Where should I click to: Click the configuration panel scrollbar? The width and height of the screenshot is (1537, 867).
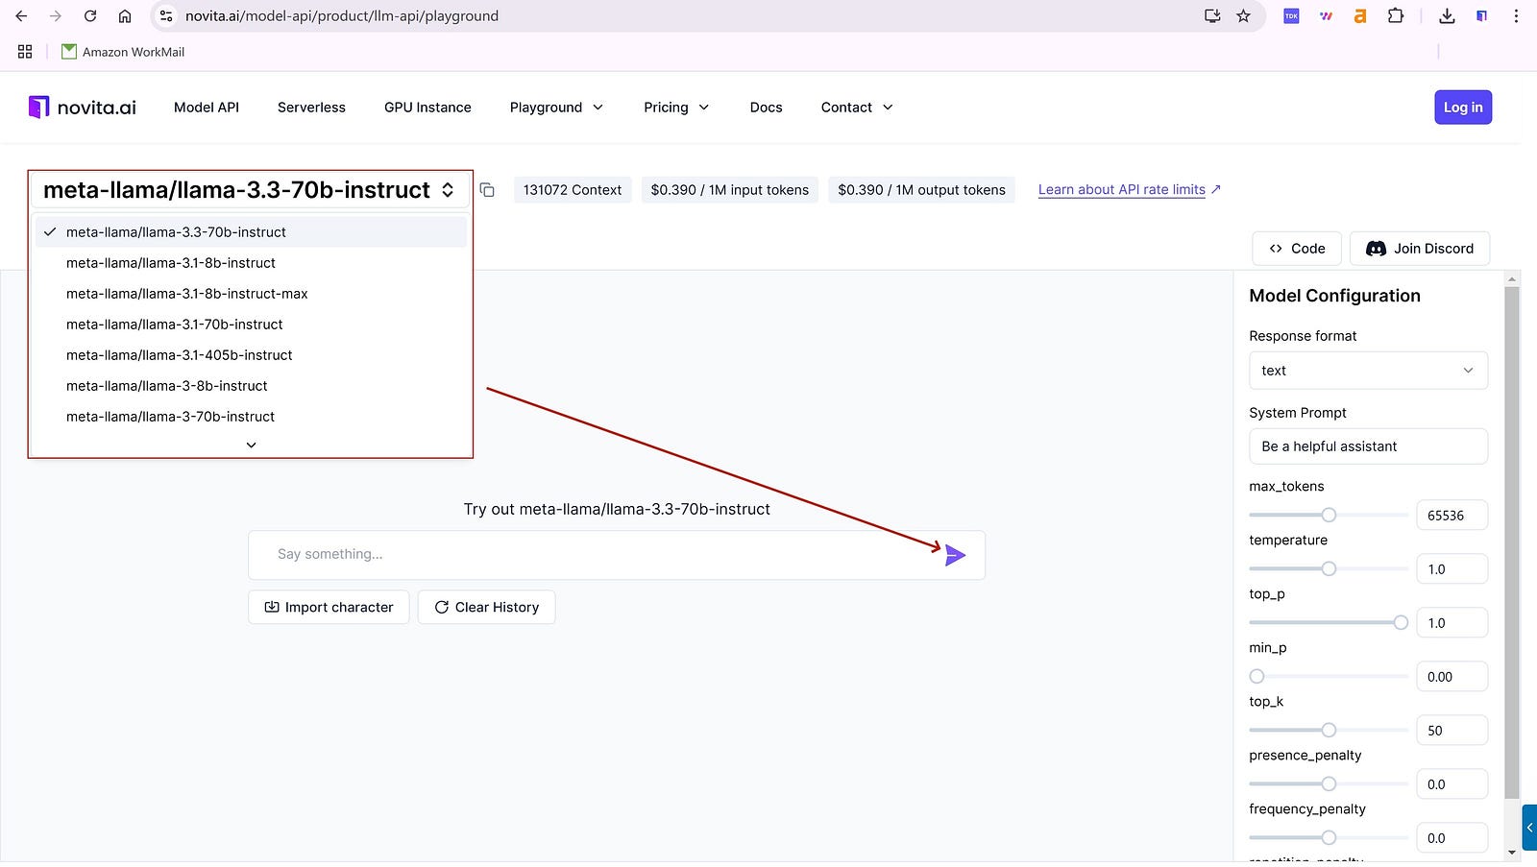(1512, 542)
